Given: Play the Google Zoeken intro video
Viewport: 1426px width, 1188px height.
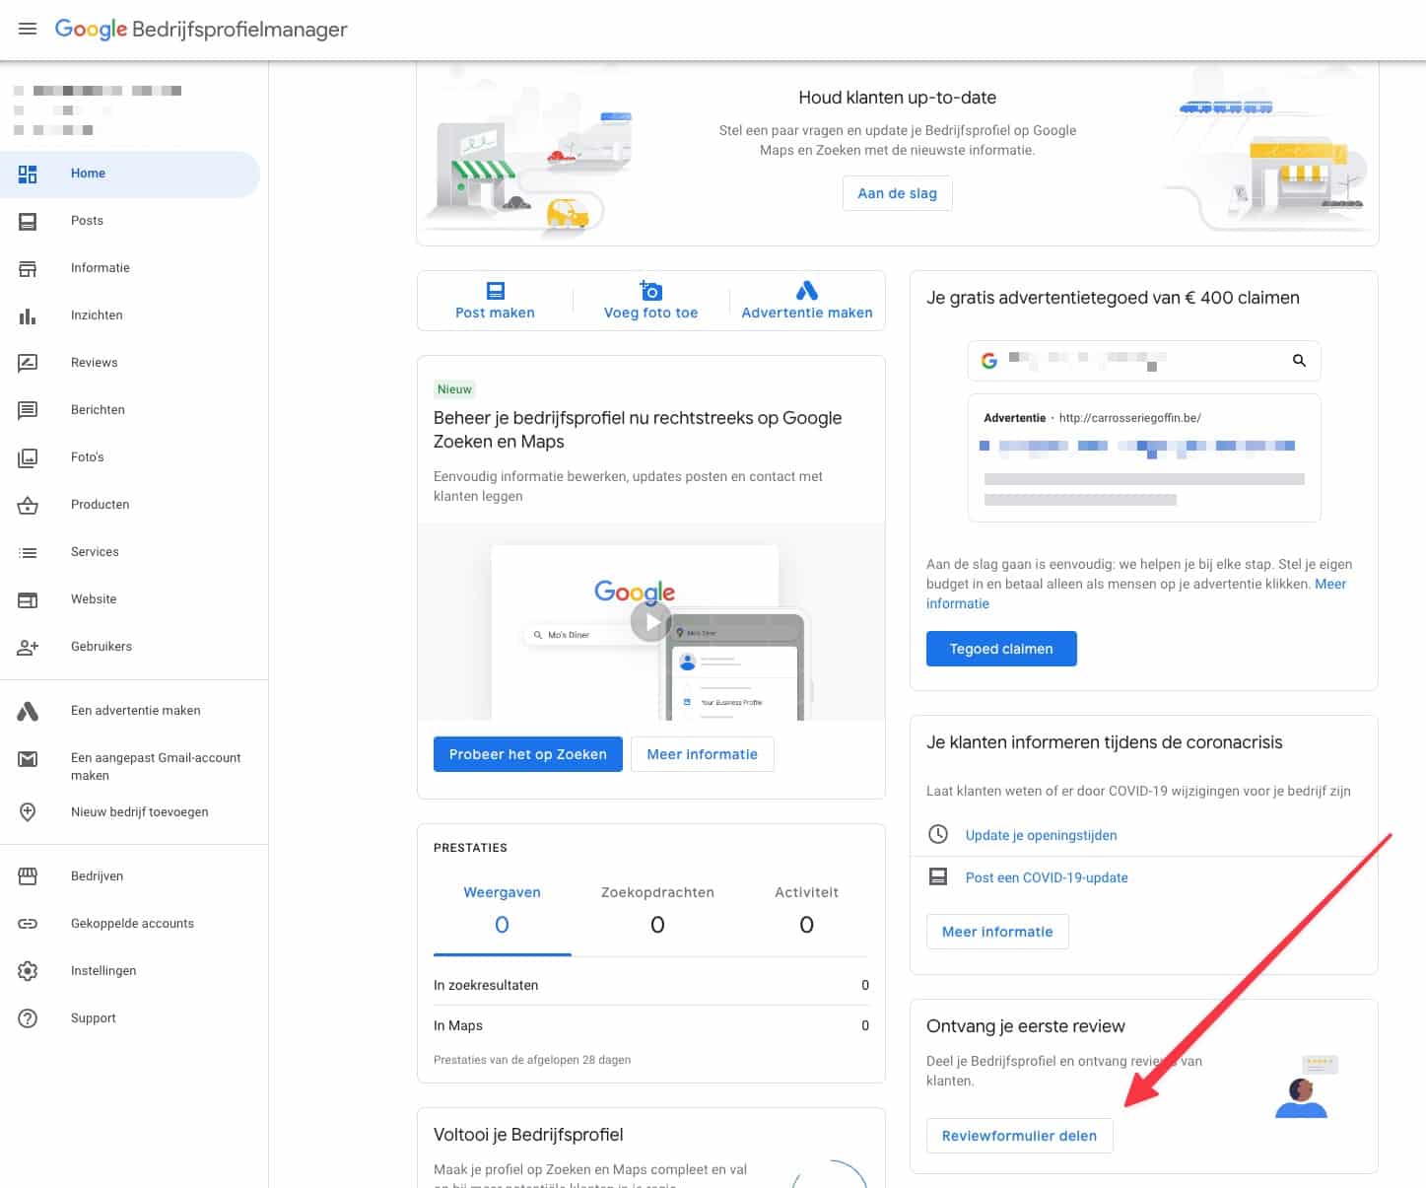Looking at the screenshot, I should (651, 622).
